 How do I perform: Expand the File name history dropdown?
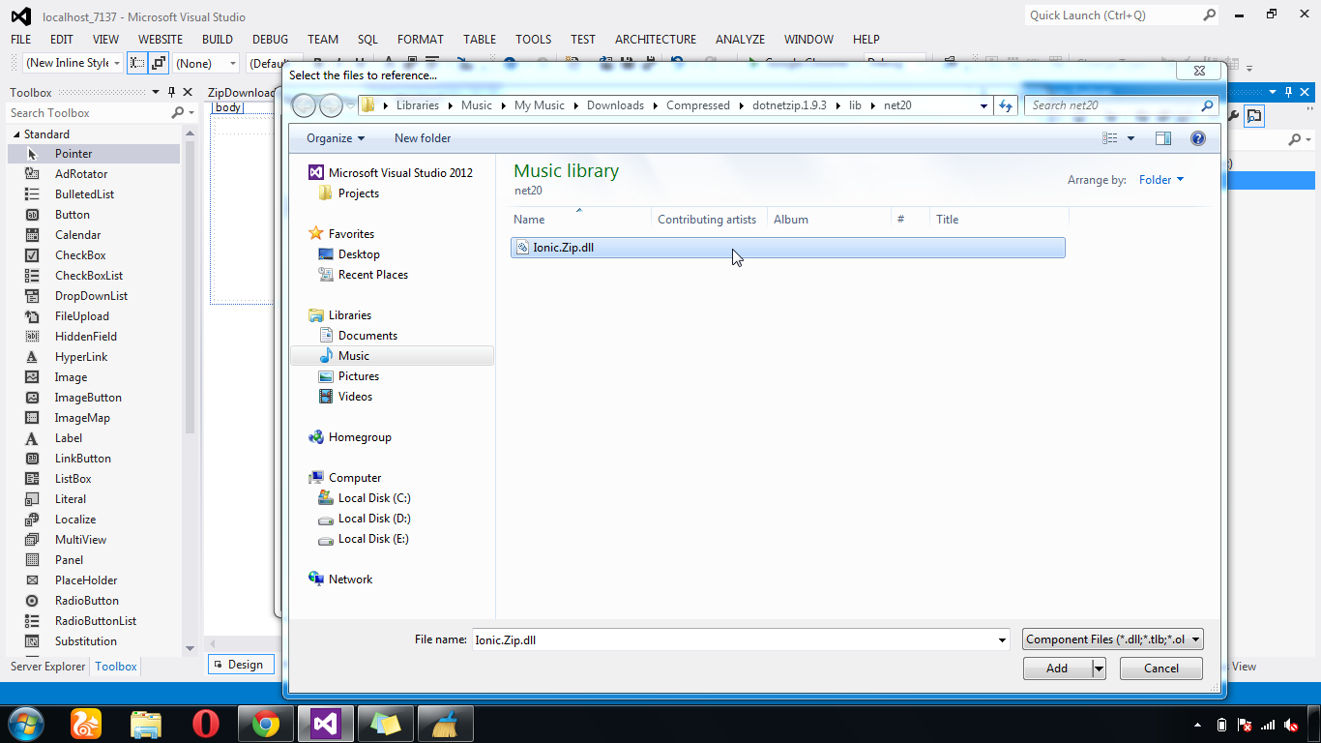pos(1003,639)
